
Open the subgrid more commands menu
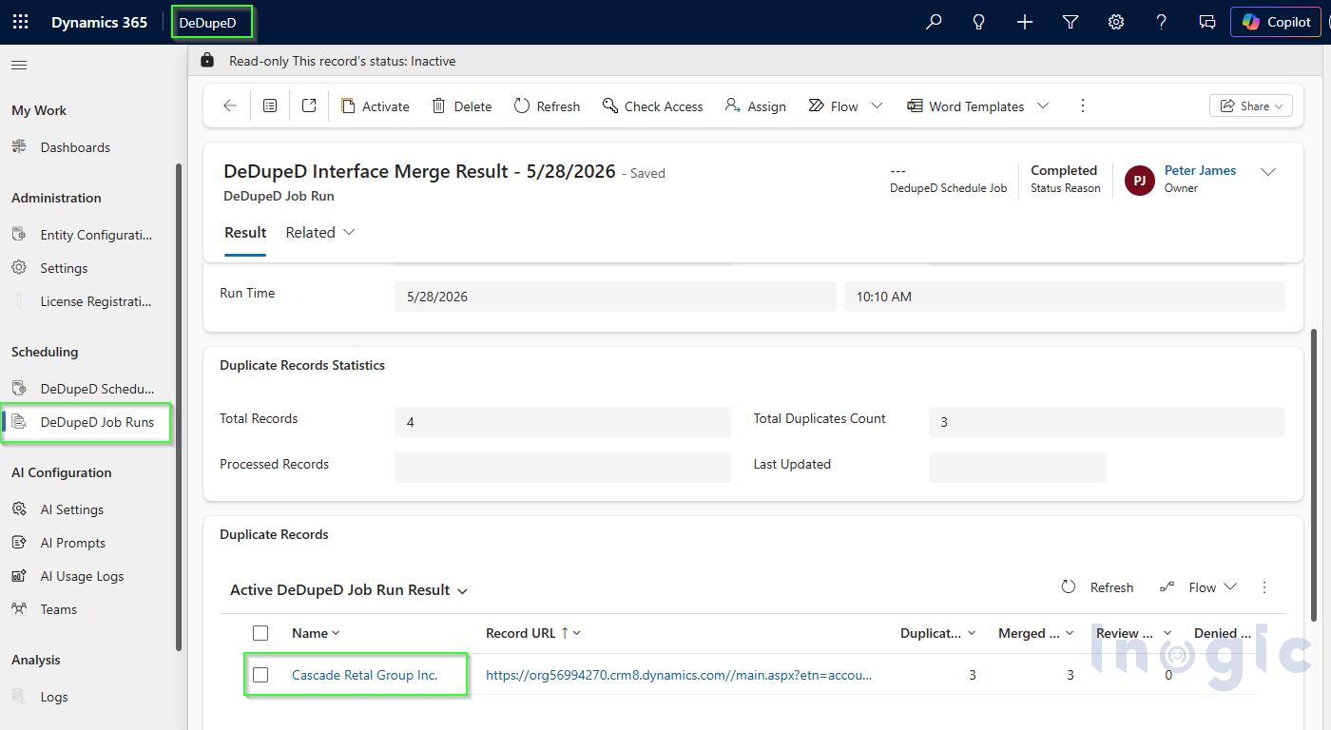click(x=1264, y=587)
